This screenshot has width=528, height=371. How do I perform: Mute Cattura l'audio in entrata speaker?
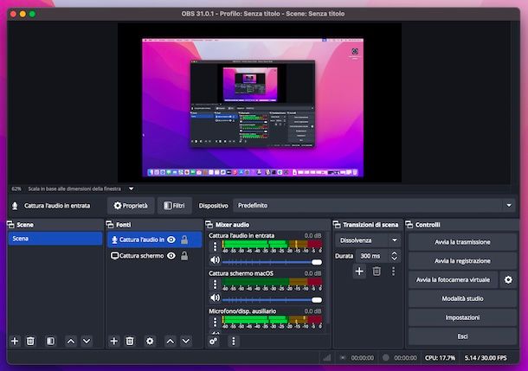click(x=215, y=260)
